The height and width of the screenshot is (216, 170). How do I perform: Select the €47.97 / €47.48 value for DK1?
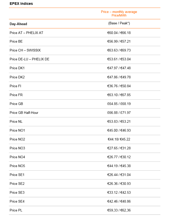click(119, 68)
